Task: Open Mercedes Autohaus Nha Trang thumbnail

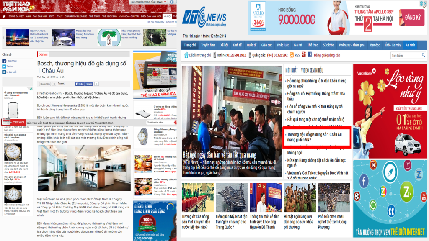Action: click(x=63, y=38)
